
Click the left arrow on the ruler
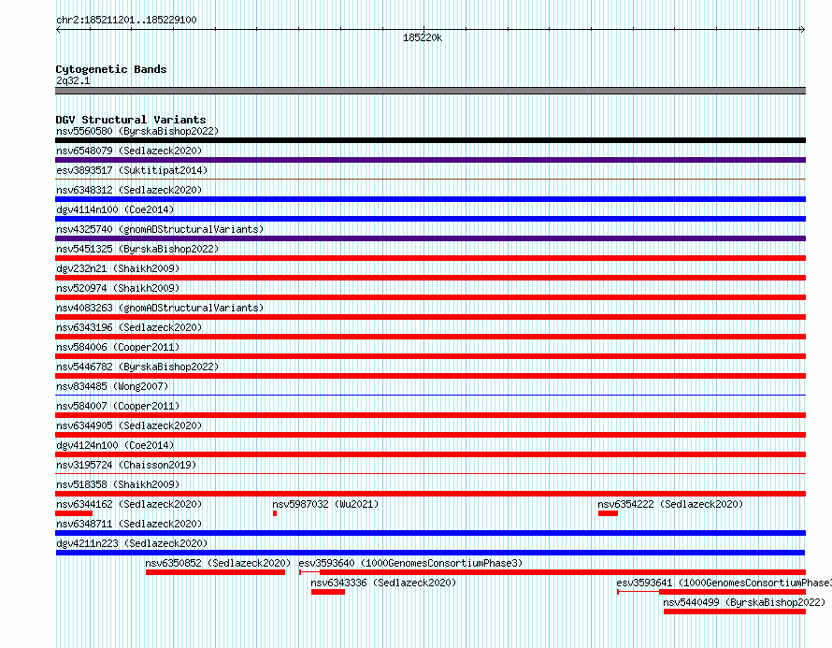coord(58,30)
